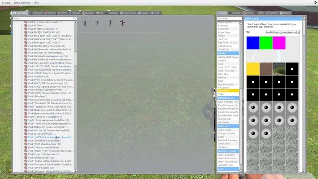Spawn the fourth ragdoll model thumbnail
Screen dimensions: 318x179
coord(123,23)
